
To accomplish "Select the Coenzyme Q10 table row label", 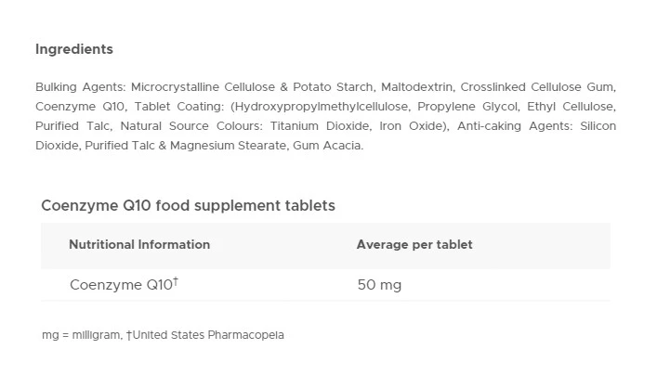I will (x=123, y=285).
